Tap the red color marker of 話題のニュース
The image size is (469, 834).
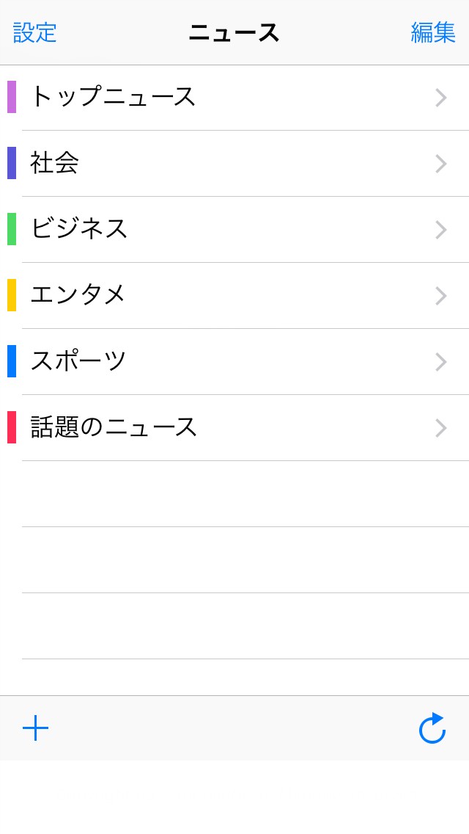[x=12, y=427]
